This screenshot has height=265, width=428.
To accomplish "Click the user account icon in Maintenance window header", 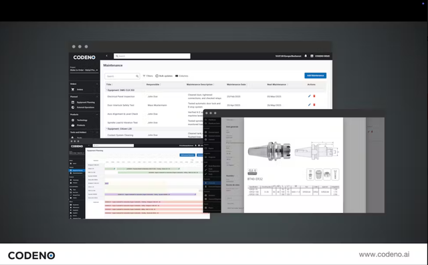I will coord(312,56).
